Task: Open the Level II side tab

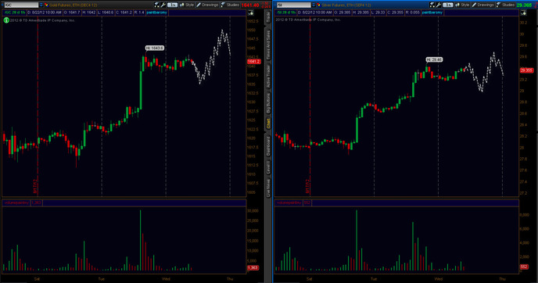Action: point(268,167)
